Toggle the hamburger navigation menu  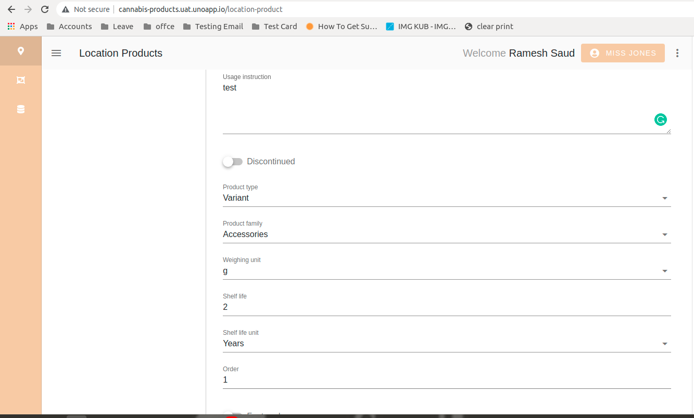56,53
